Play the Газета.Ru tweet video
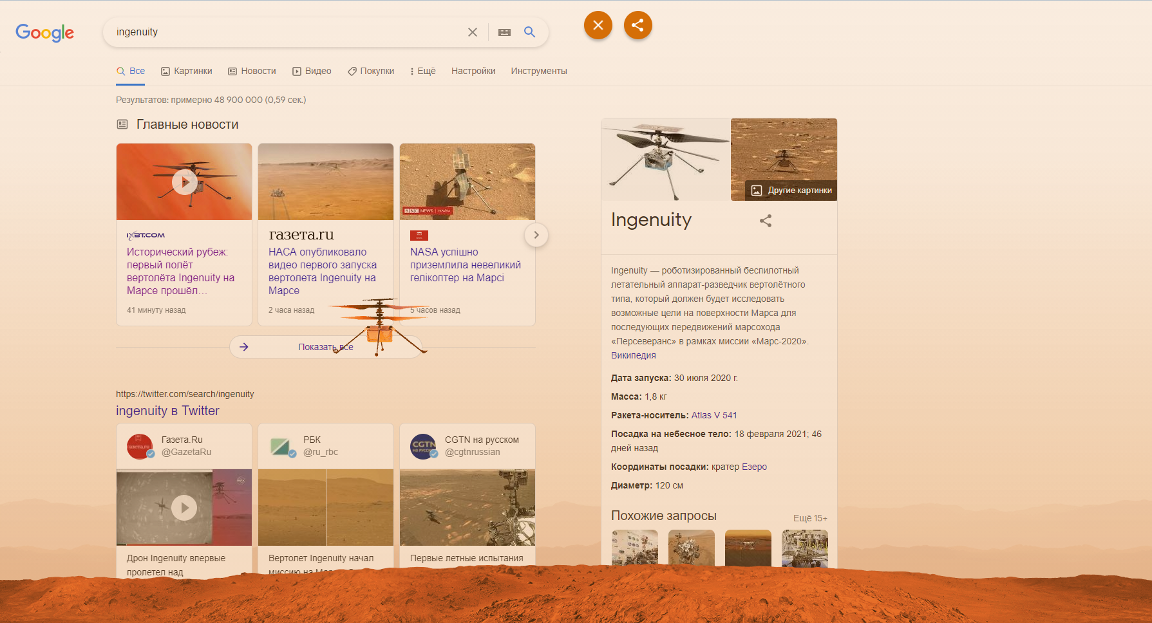This screenshot has width=1152, height=623. click(x=184, y=508)
